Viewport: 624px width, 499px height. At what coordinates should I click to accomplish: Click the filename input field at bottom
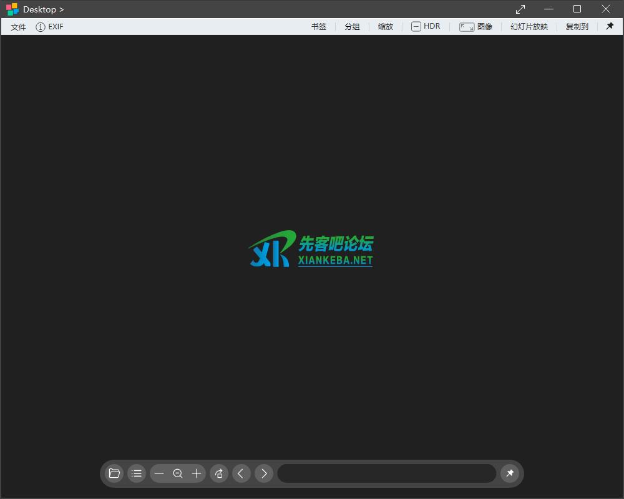(386, 473)
